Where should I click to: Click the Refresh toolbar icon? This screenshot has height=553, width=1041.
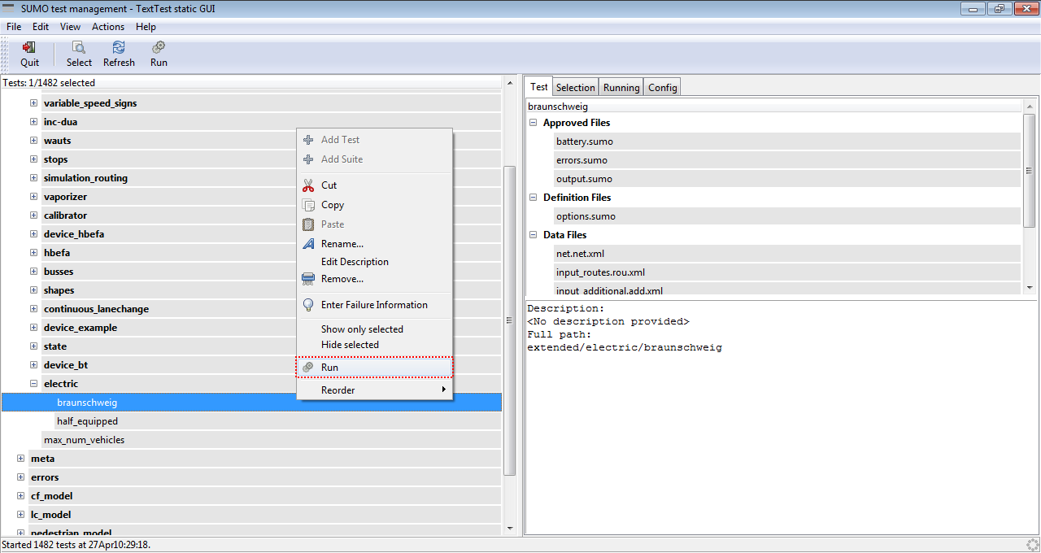pos(119,48)
